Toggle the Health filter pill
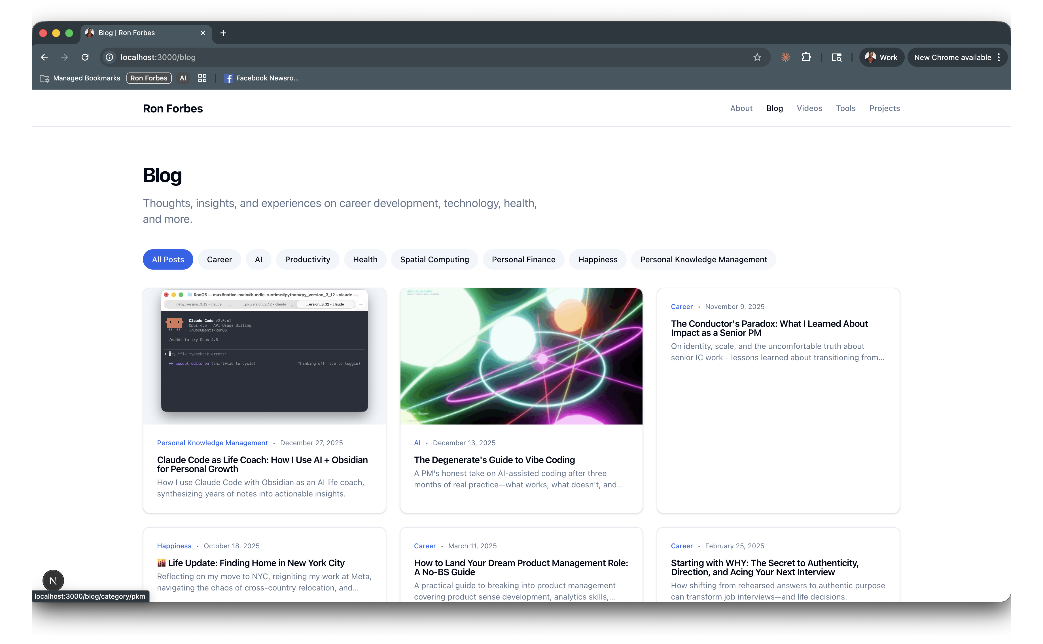1043x644 pixels. point(365,259)
